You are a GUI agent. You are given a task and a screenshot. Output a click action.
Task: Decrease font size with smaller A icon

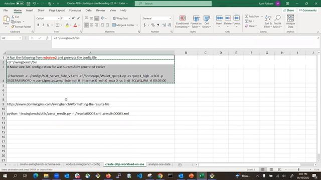[x=78, y=18]
